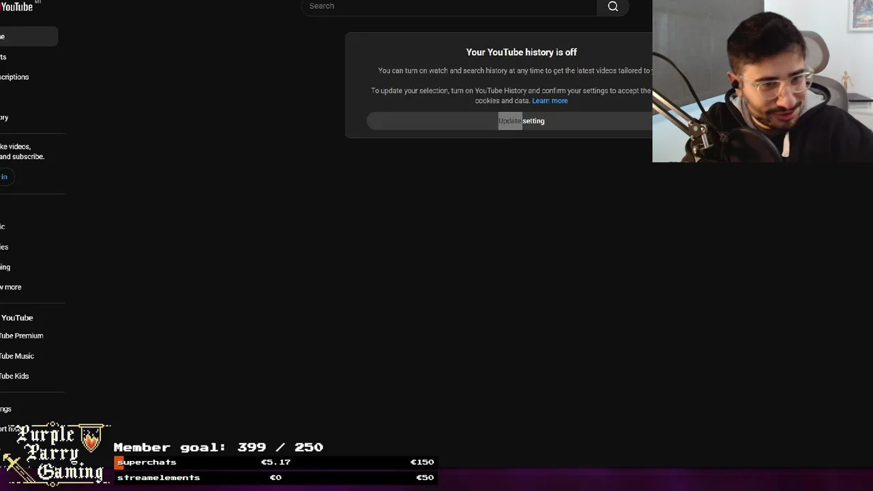Click the €150 superchats goal value

click(x=421, y=462)
